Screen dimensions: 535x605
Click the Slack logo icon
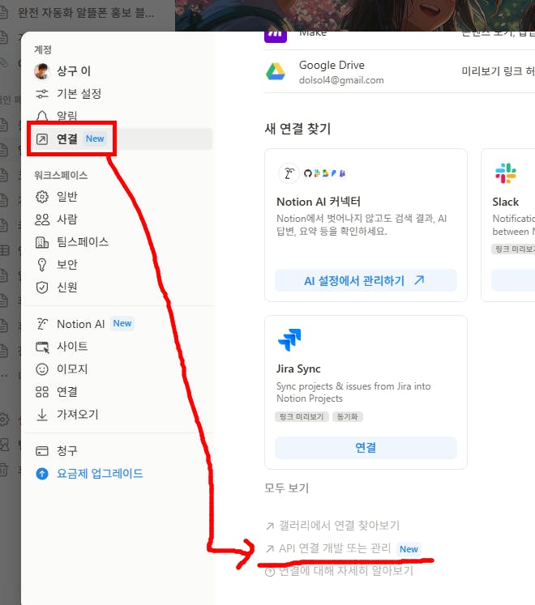coord(506,173)
